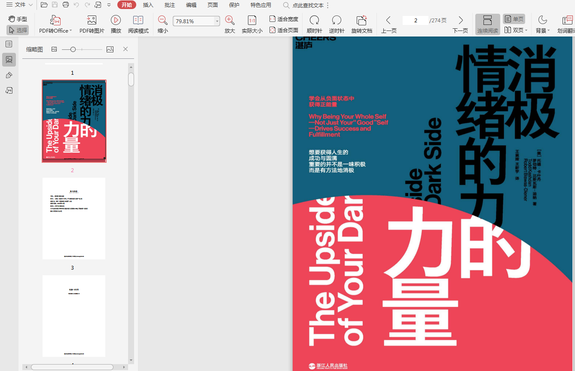
Task: Open the signature sidebar icon
Action: tap(9, 91)
